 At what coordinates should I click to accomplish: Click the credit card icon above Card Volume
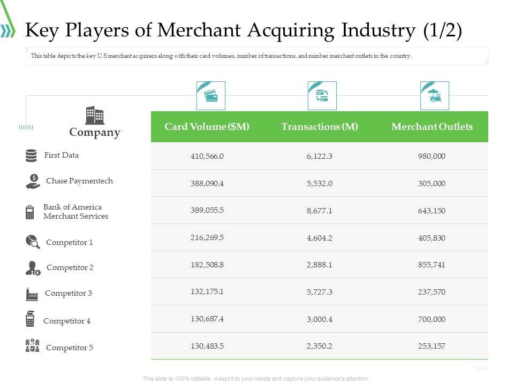211,96
